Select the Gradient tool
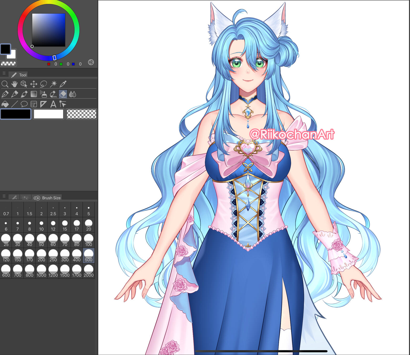 34,94
